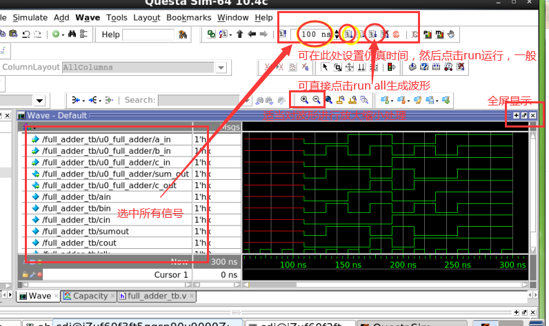Click the Zoom Mode box cursor icon
Image resolution: width=549 pixels, height=326 pixels.
point(337,67)
